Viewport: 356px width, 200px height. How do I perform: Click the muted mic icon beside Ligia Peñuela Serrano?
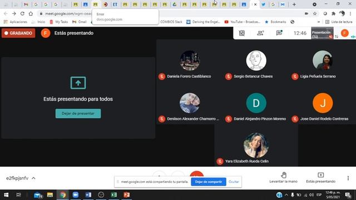point(295,77)
